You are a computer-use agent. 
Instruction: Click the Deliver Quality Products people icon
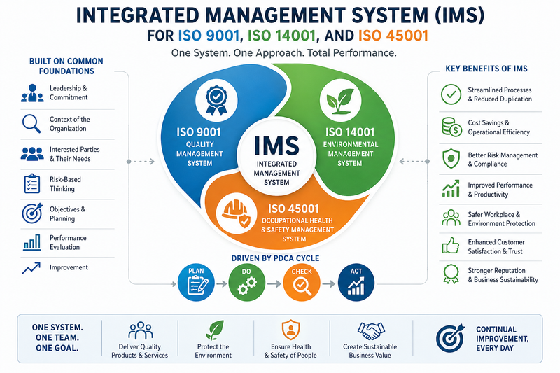(141, 330)
